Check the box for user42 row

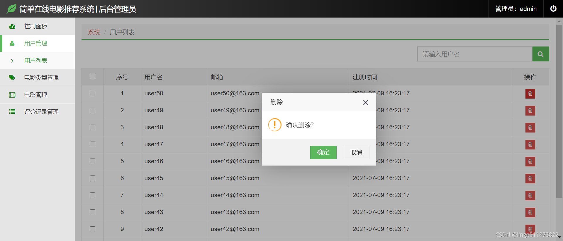[93, 229]
